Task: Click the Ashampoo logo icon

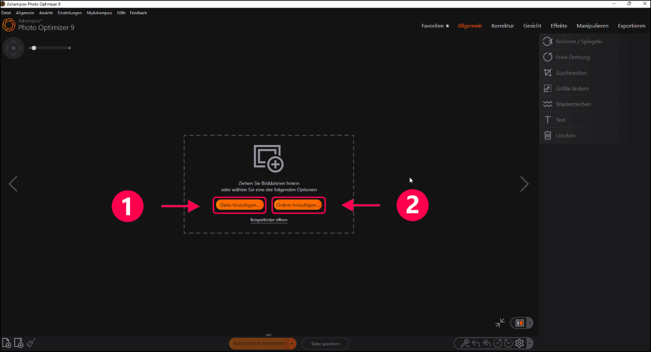Action: (9, 25)
